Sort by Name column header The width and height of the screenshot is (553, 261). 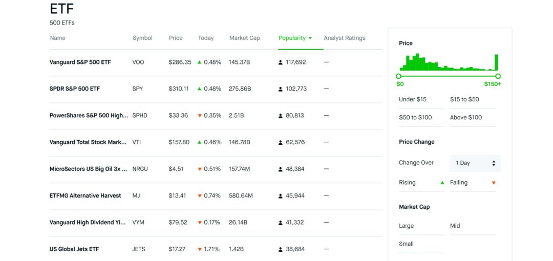pos(57,38)
